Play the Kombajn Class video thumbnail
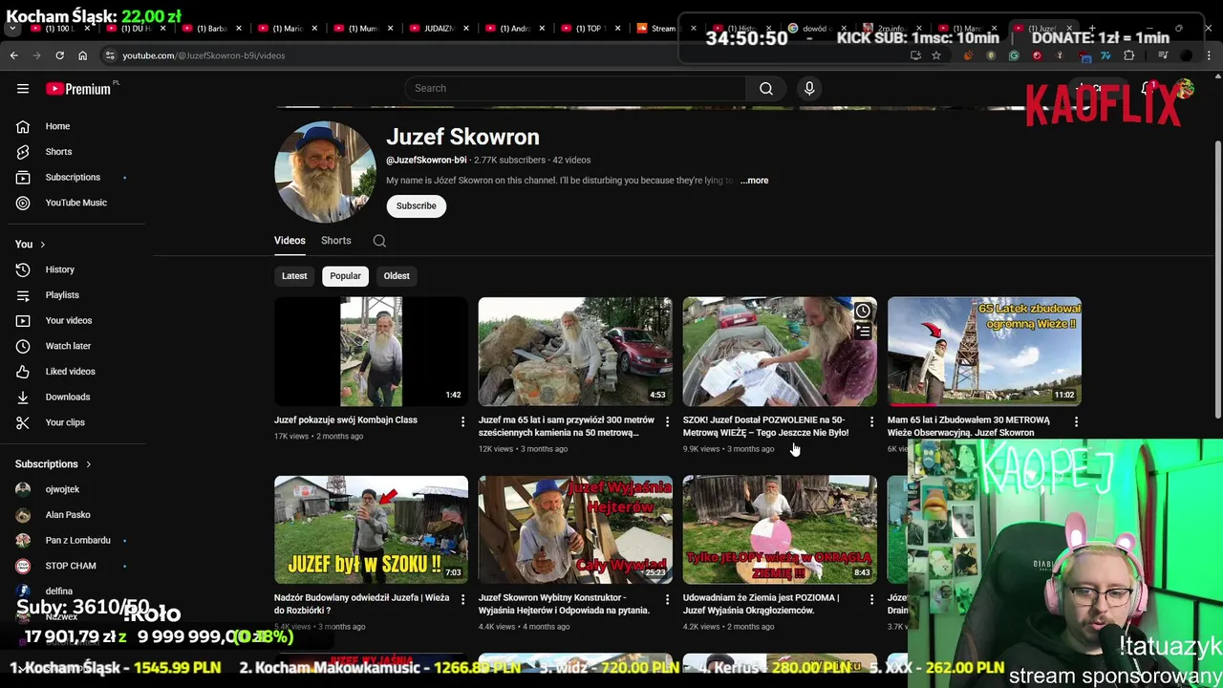Viewport: 1223px width, 688px height. click(x=371, y=352)
